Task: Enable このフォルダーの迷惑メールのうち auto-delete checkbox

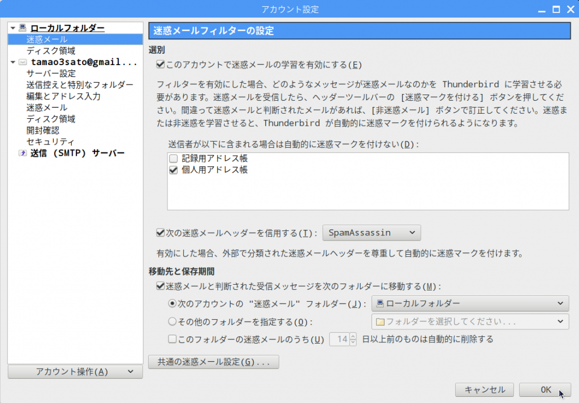Action: [x=172, y=339]
